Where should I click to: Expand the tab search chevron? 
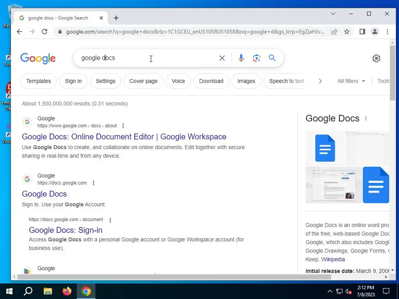click(333, 14)
